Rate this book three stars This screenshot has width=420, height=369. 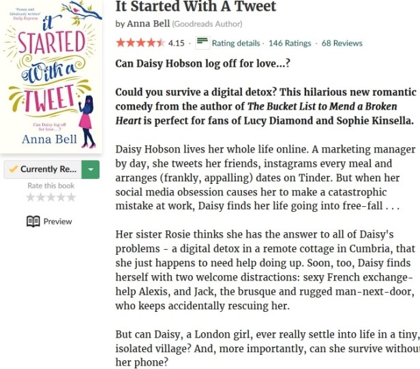coord(51,197)
